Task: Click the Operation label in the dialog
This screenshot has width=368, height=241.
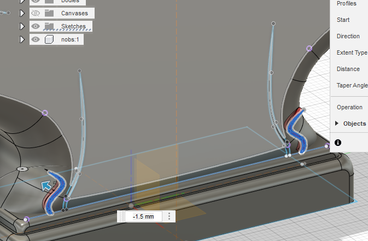Action: pyautogui.click(x=349, y=107)
